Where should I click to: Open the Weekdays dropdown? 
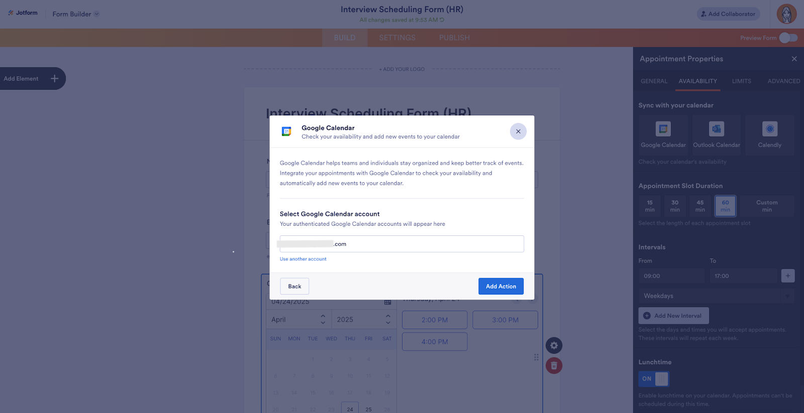pos(717,296)
